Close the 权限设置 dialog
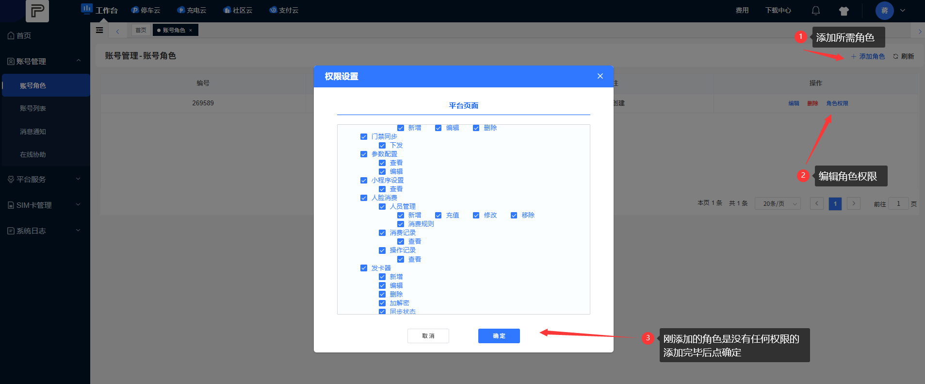 [x=600, y=76]
